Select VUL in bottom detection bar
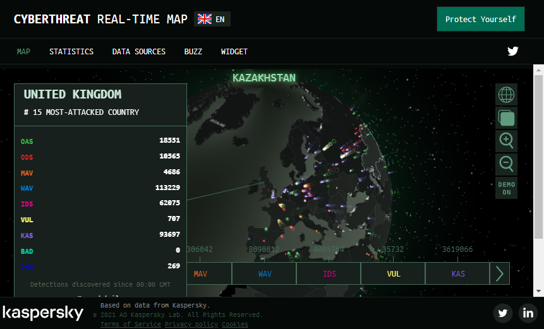 (x=393, y=273)
